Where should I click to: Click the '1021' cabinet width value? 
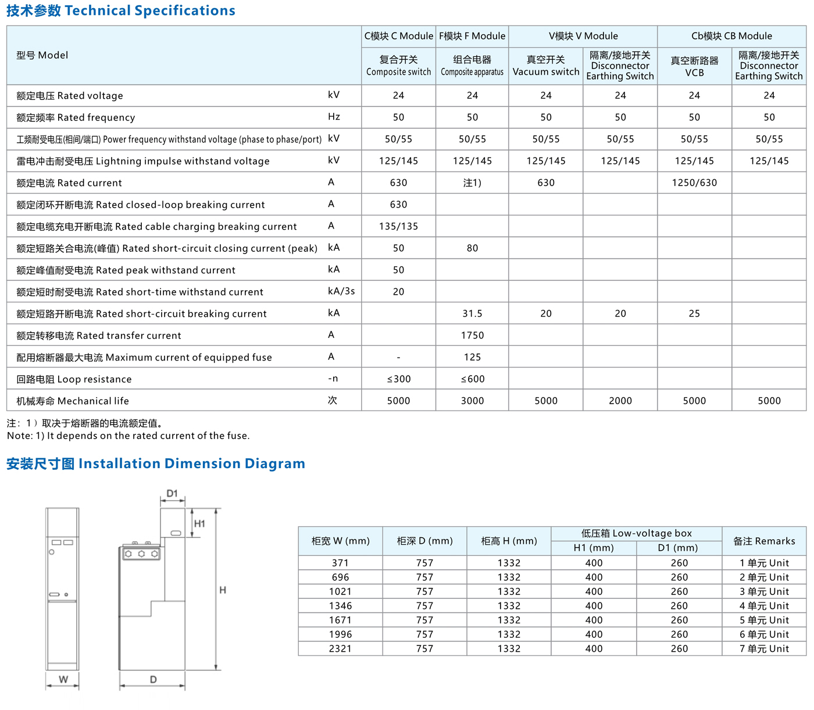pos(340,591)
